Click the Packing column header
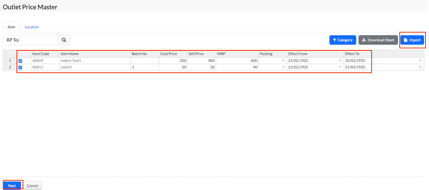 273,54
